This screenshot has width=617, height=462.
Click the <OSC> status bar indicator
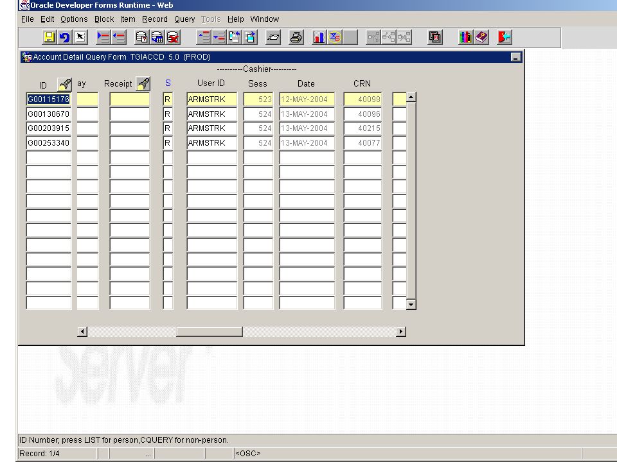[248, 454]
